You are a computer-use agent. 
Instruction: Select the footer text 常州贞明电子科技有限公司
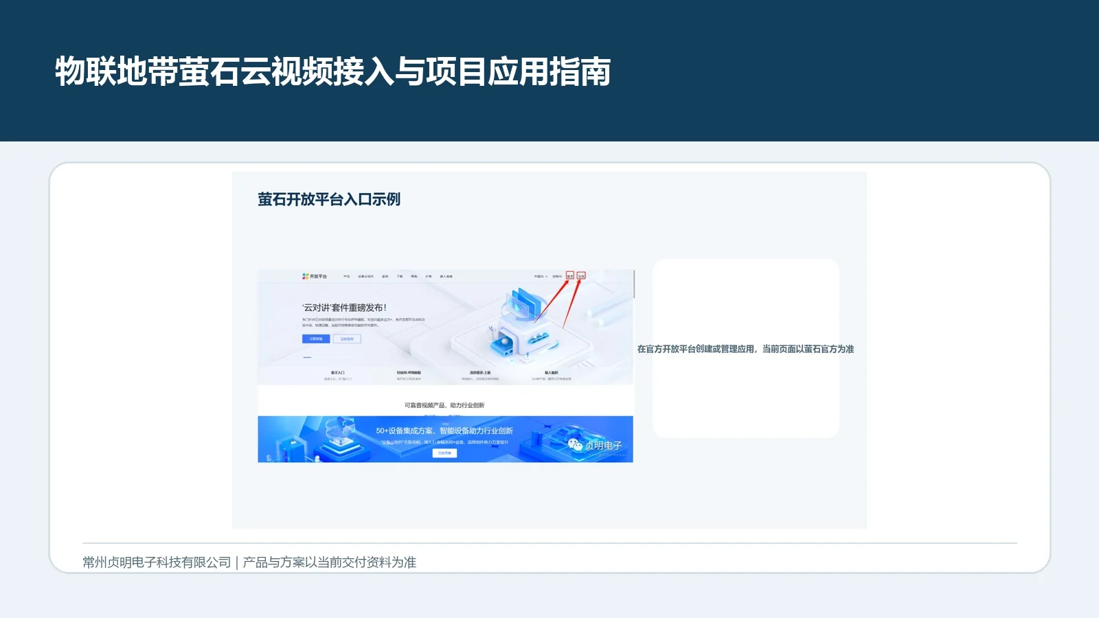pyautogui.click(x=157, y=562)
